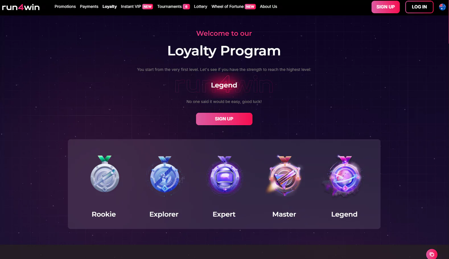The image size is (449, 259).
Task: Click the Legend level label in levels panel
Action: pyautogui.click(x=344, y=214)
